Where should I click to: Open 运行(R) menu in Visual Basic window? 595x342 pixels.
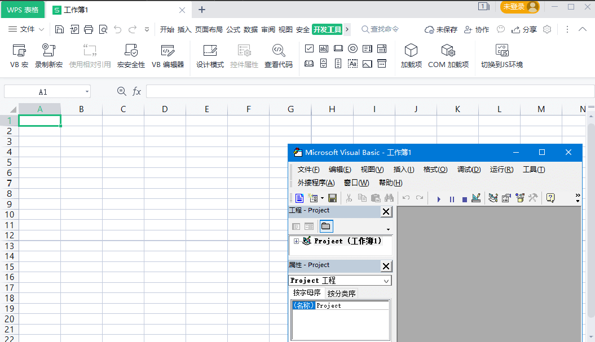[501, 170]
